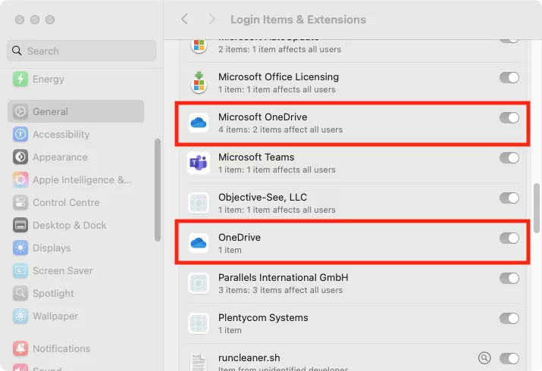Go back with the left chevron

(x=184, y=19)
